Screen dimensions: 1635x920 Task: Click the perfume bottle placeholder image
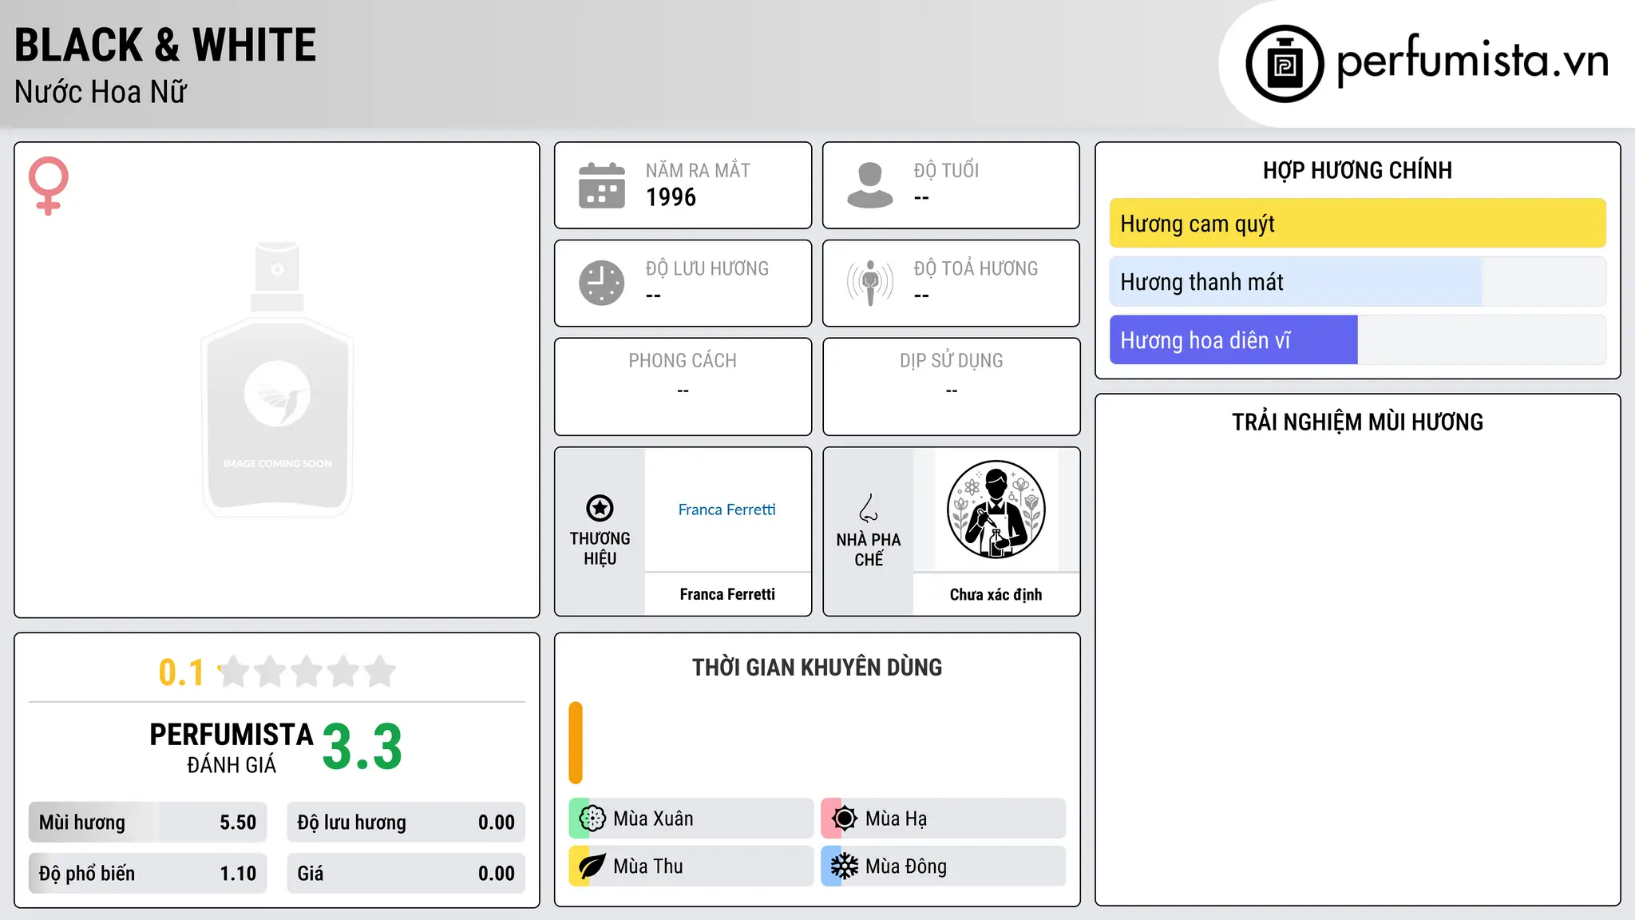coord(277,379)
